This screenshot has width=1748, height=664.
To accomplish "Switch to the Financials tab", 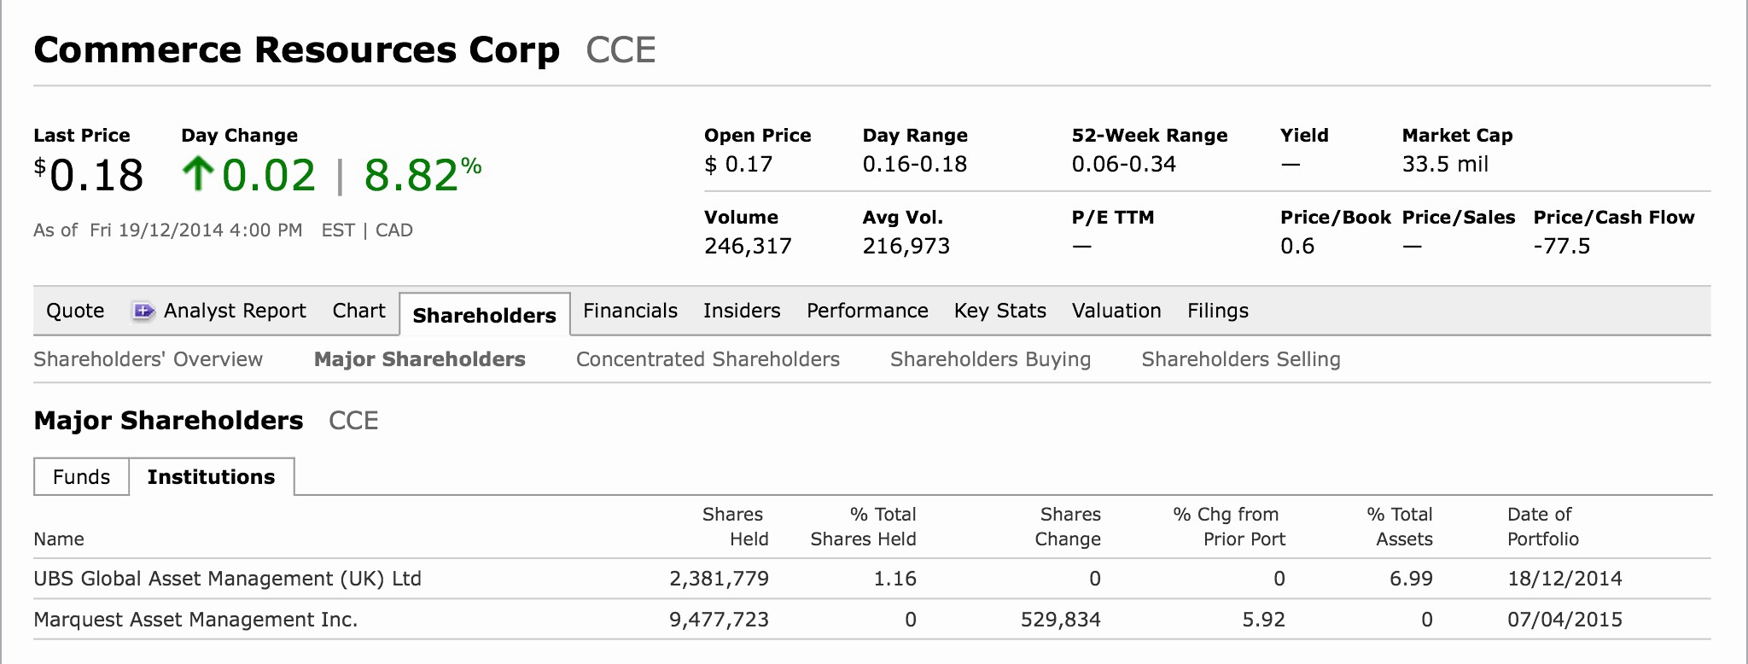I will pyautogui.click(x=629, y=311).
